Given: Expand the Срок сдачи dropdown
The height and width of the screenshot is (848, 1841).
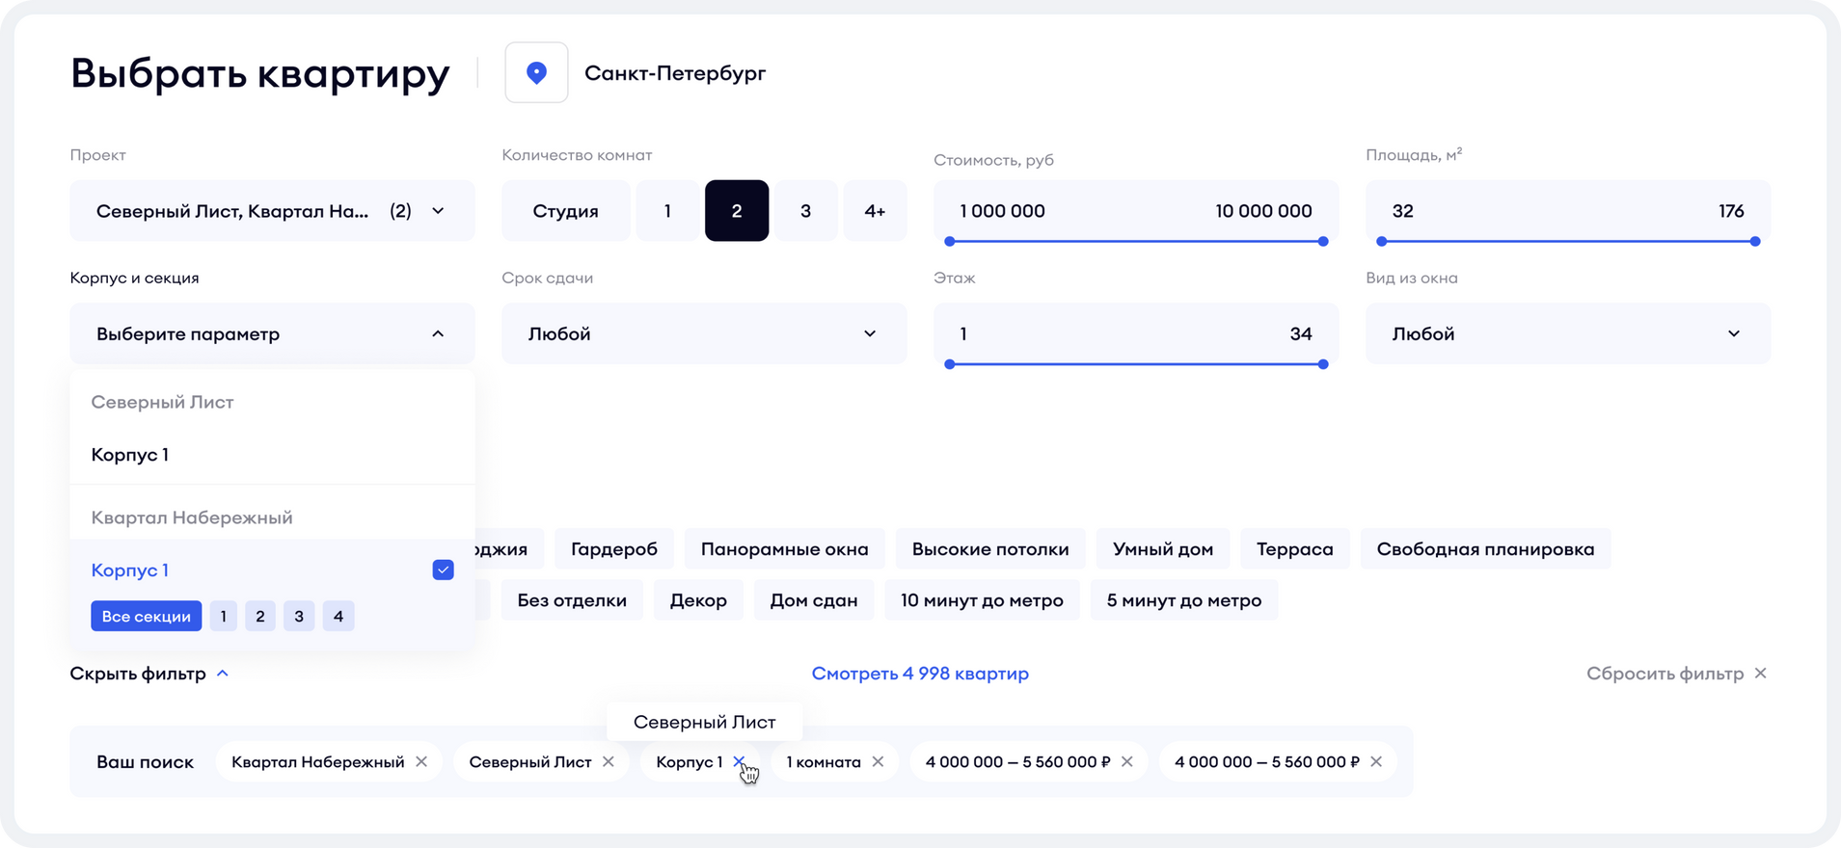Looking at the screenshot, I should (x=703, y=333).
